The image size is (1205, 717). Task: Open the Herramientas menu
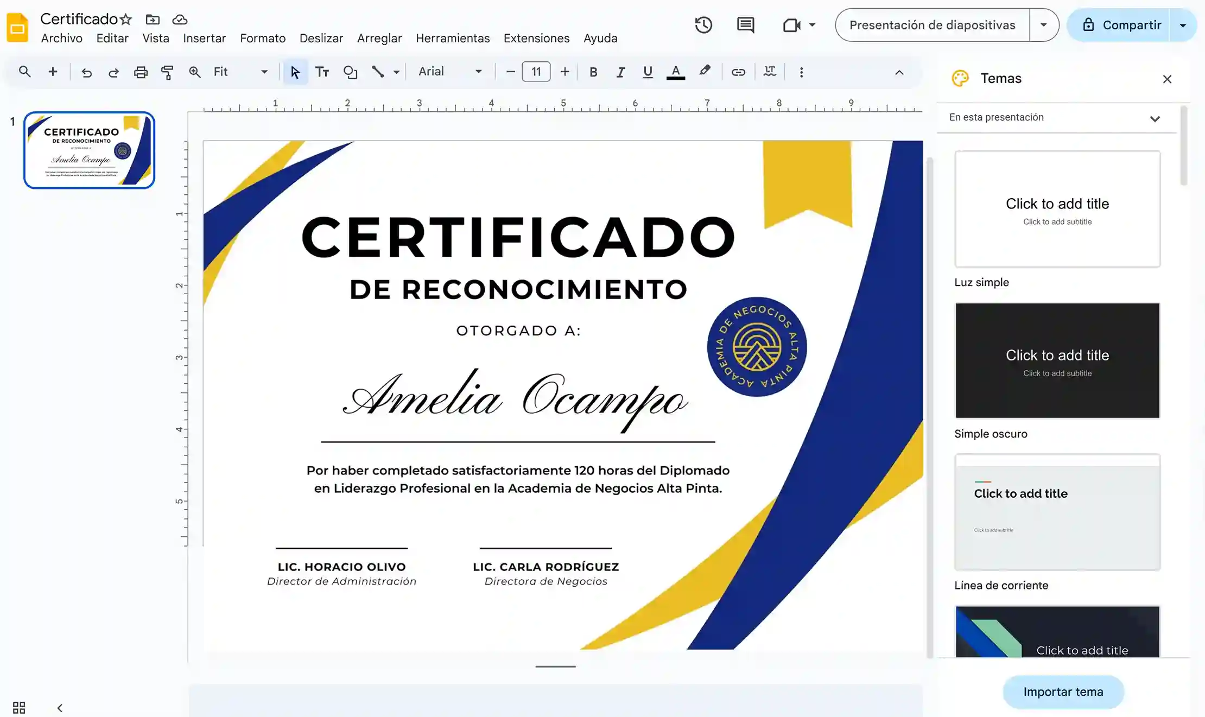point(453,39)
